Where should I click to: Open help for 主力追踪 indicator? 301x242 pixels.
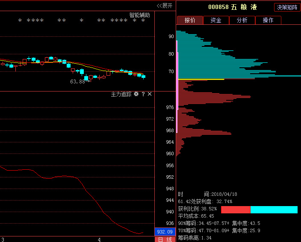click(143, 94)
